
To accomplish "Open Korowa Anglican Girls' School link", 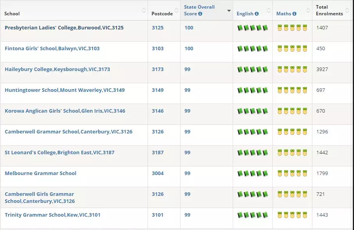I will click(x=65, y=111).
